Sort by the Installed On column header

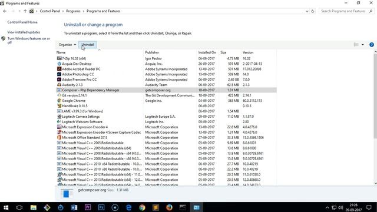[x=207, y=52]
